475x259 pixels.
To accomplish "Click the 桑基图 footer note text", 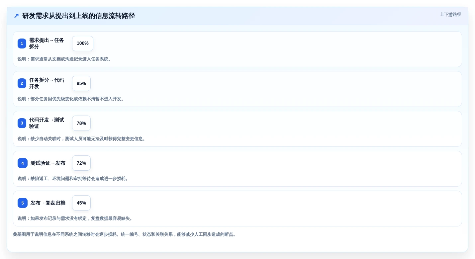I will point(125,234).
